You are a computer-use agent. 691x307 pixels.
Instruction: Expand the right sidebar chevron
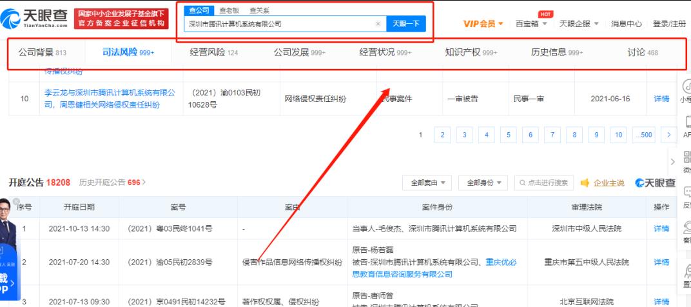coord(672,162)
